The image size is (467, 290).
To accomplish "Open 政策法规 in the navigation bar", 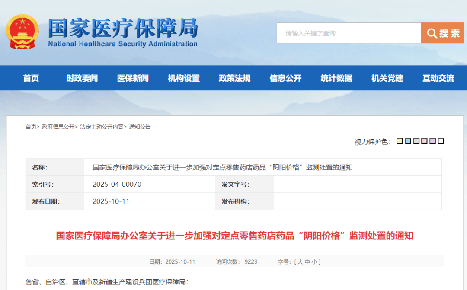I will point(234,78).
